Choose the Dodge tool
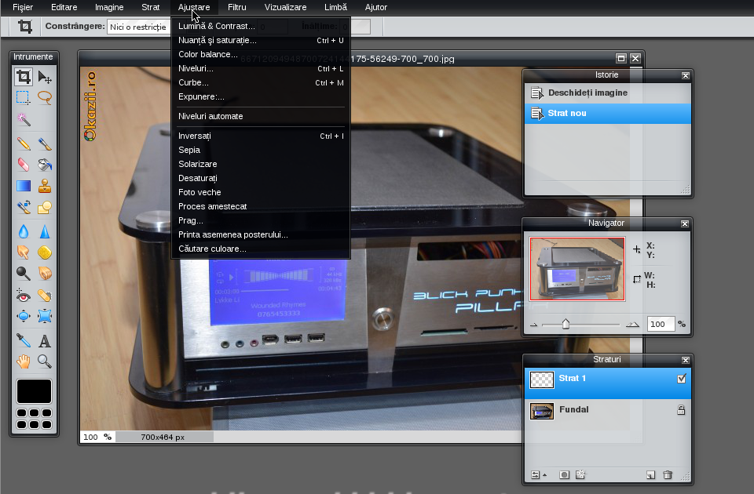754x494 pixels. coord(23,274)
